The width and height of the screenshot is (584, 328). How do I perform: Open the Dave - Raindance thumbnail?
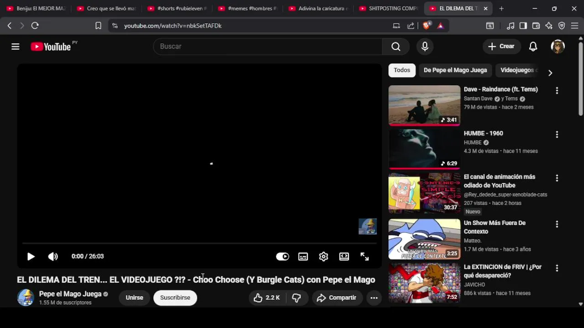point(424,106)
